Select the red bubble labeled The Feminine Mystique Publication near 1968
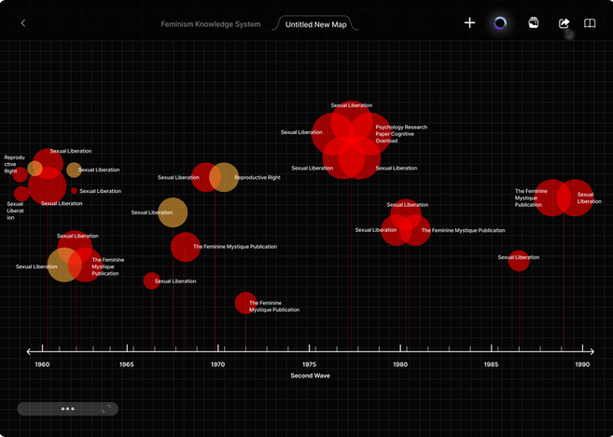613x437 pixels. [186, 247]
